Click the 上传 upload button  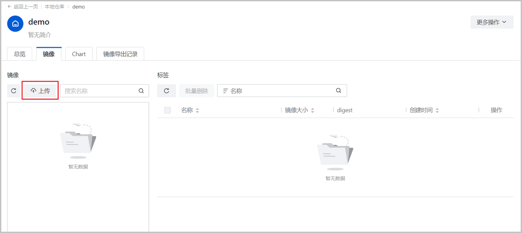click(x=40, y=91)
